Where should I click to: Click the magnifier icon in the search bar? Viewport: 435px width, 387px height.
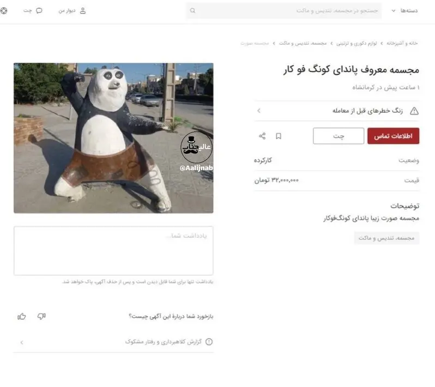[193, 10]
